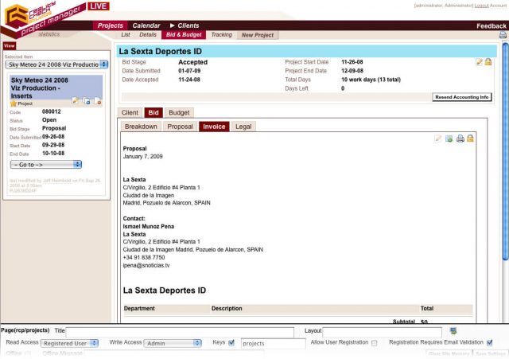Focus the Layout input field
The width and height of the screenshot is (509, 359).
(382, 331)
